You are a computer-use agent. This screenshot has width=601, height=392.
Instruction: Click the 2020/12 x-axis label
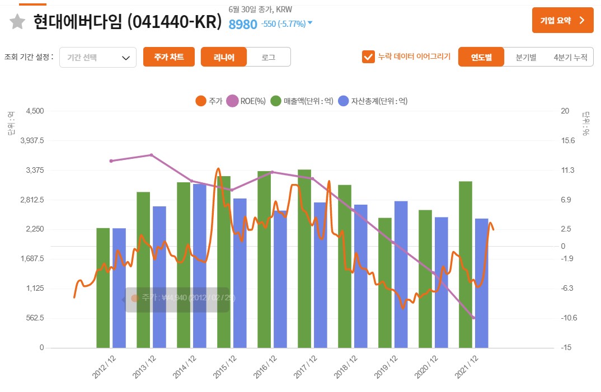pos(426,367)
